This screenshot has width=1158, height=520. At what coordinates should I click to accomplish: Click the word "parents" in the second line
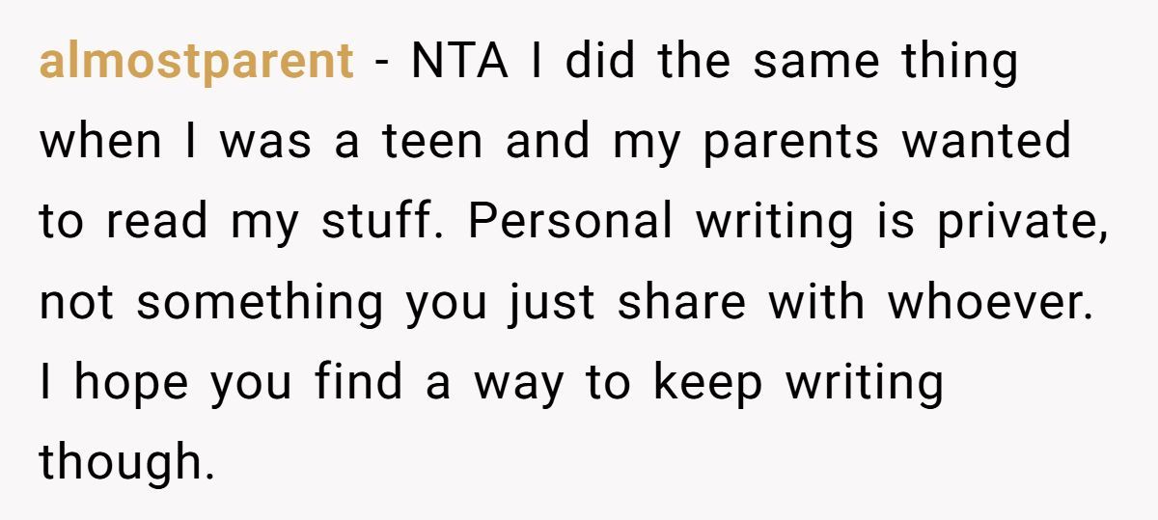[790, 143]
